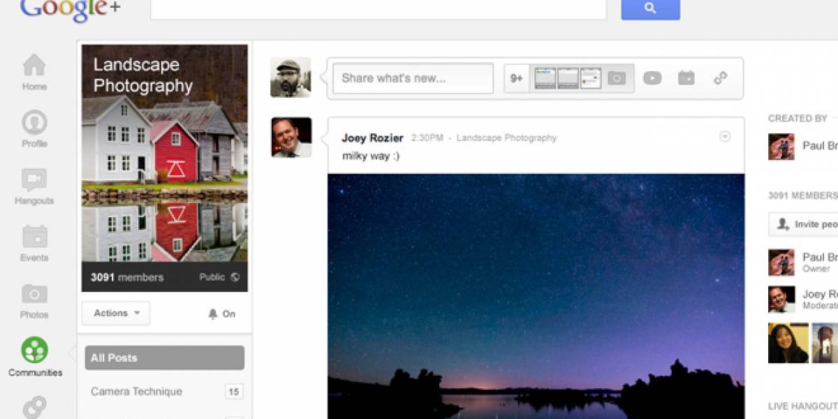Click the event calendar share icon
838x419 pixels.
pyautogui.click(x=686, y=78)
